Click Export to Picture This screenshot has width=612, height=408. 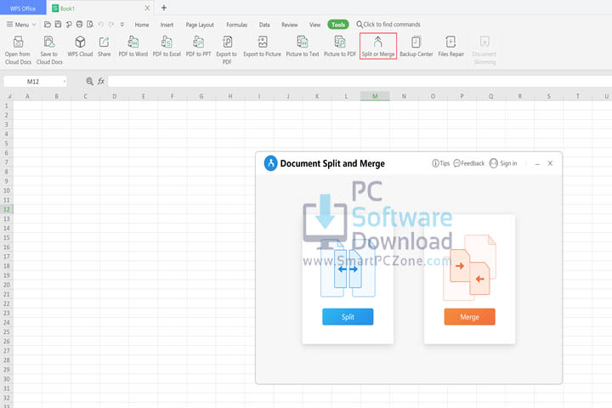263,46
